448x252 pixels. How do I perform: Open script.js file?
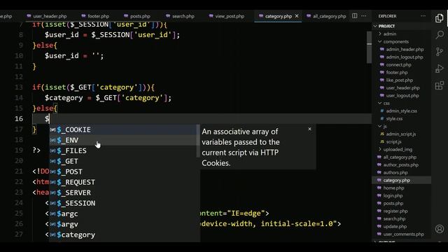[393, 141]
